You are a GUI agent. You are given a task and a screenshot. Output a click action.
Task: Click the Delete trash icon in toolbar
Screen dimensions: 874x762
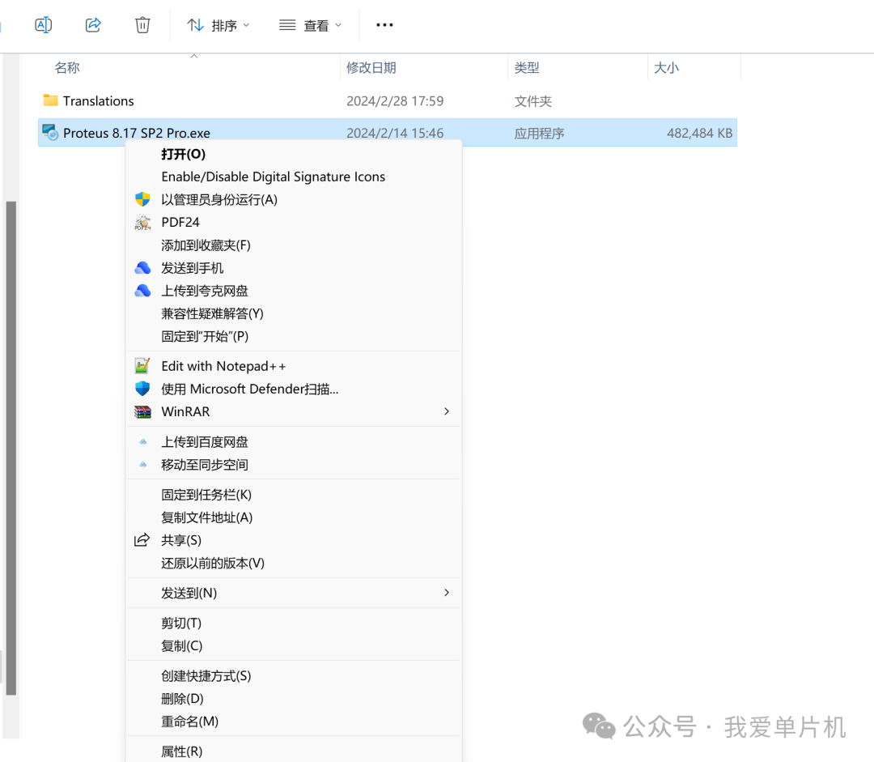point(142,25)
